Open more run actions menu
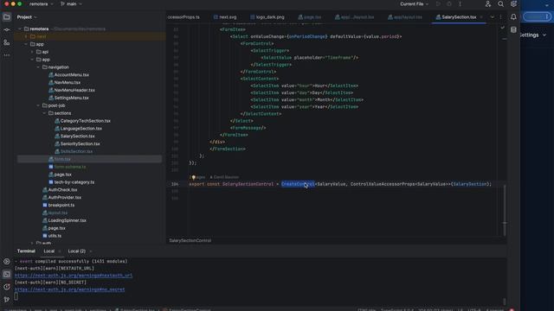This screenshot has height=311, width=554. (460, 3)
